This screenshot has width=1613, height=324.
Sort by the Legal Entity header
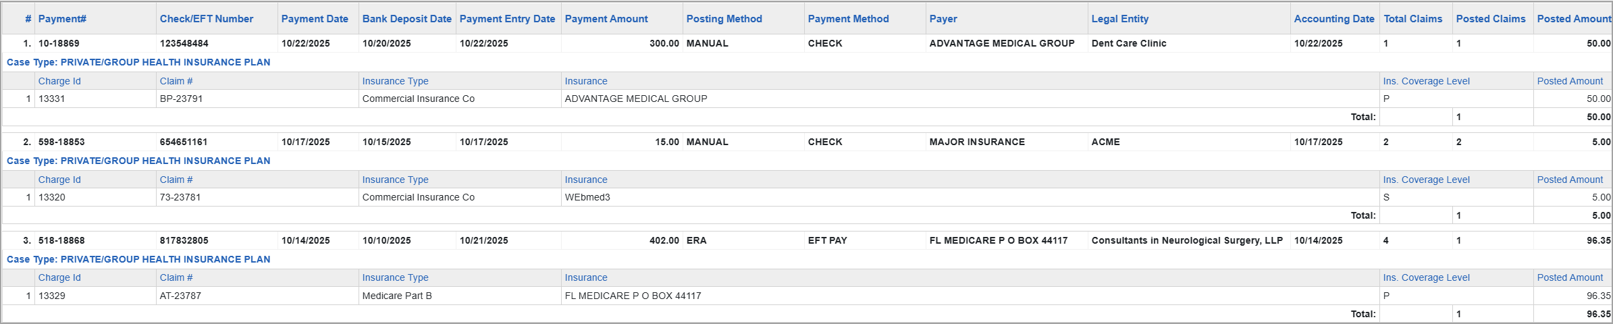(1119, 19)
